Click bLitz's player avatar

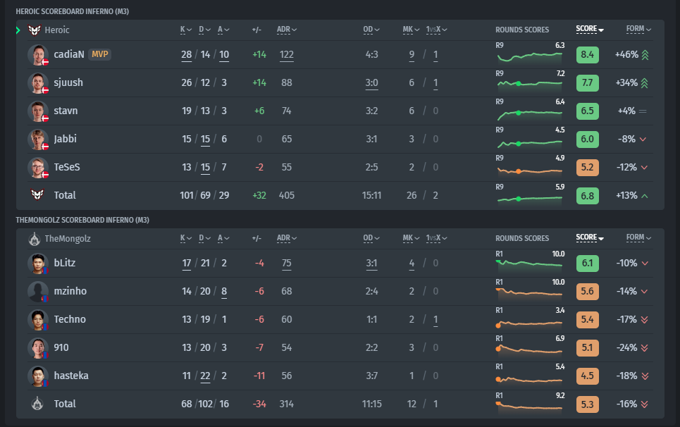[x=38, y=263]
